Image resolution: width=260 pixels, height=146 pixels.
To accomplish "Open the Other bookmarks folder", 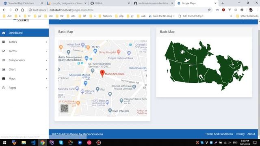I will [x=247, y=16].
